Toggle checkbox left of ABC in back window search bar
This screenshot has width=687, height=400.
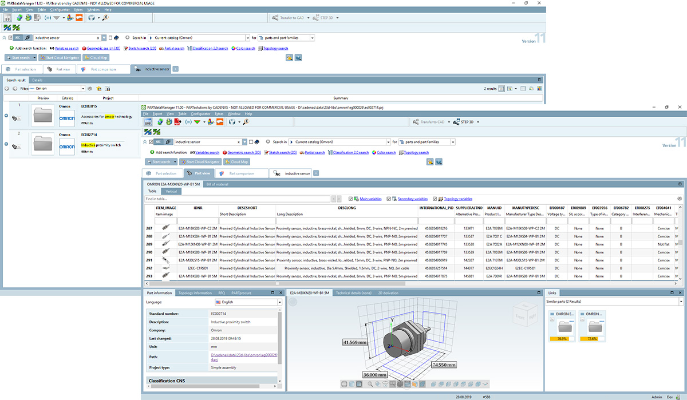[x=10, y=38]
